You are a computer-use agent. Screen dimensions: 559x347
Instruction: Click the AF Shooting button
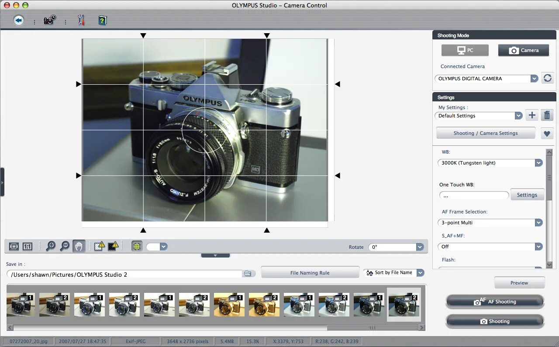495,302
